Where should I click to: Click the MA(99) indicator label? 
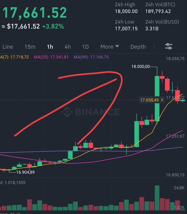click(91, 57)
